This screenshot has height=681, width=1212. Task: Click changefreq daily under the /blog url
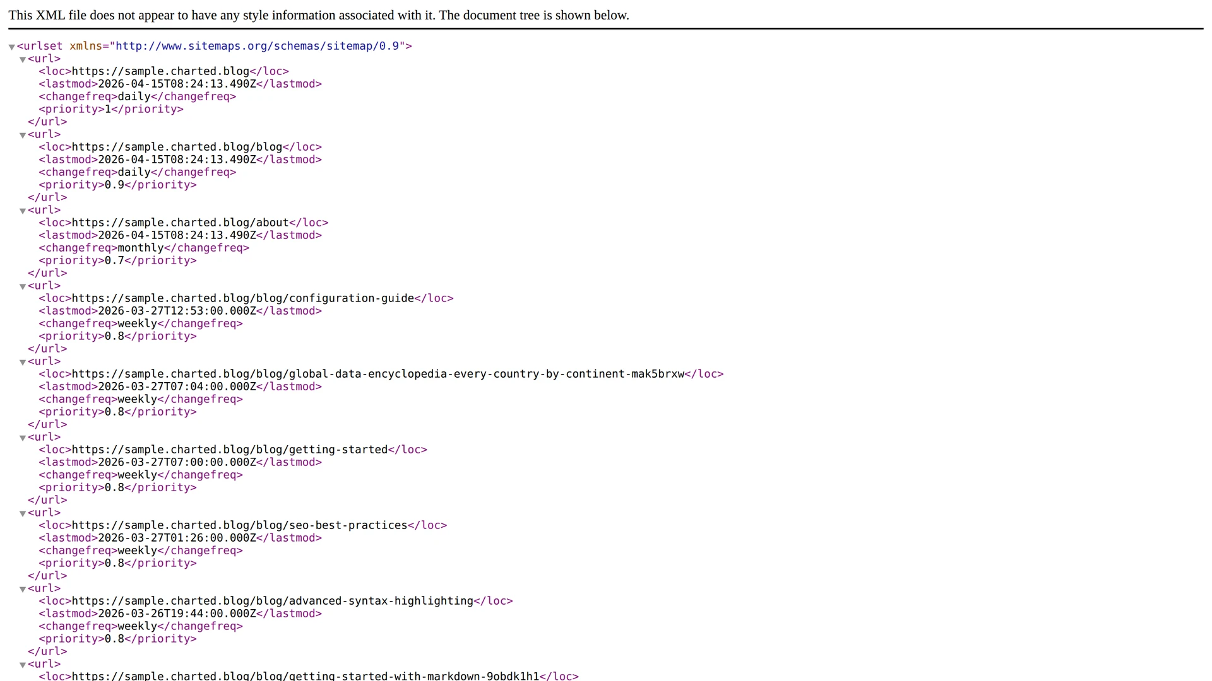click(x=134, y=172)
